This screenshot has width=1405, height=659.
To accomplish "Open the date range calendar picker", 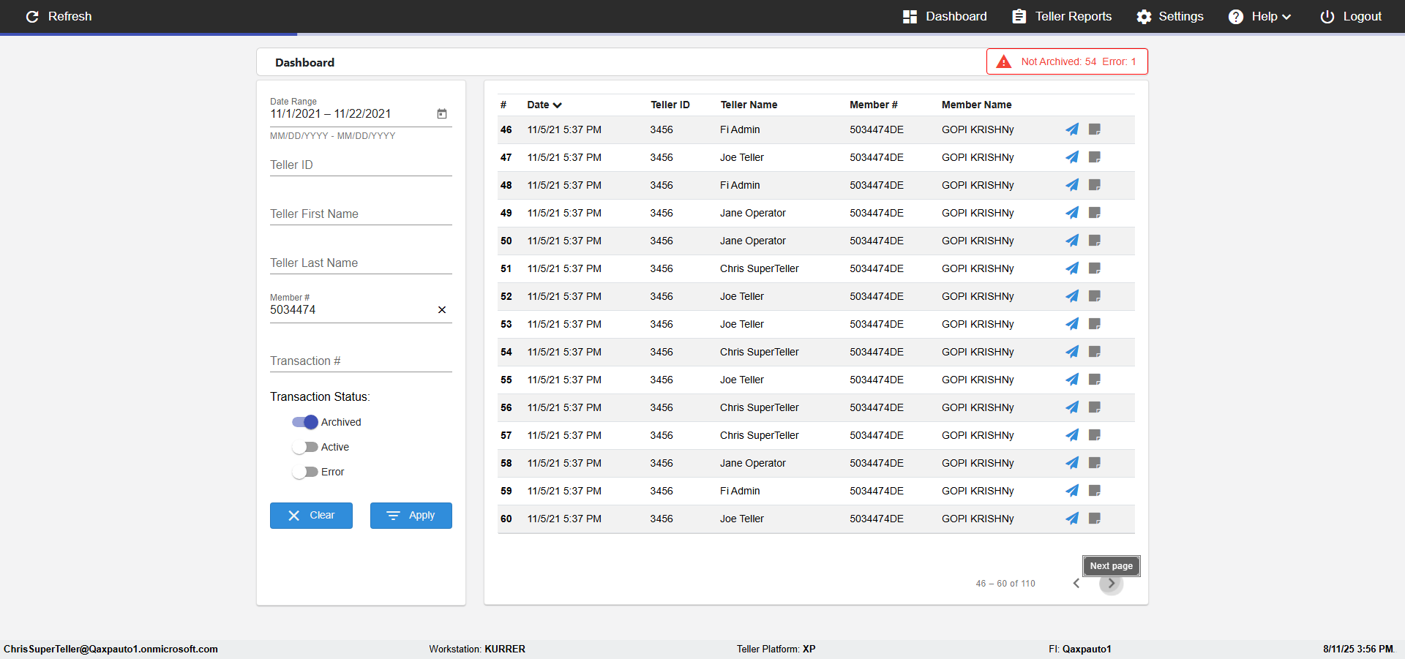I will tap(442, 114).
